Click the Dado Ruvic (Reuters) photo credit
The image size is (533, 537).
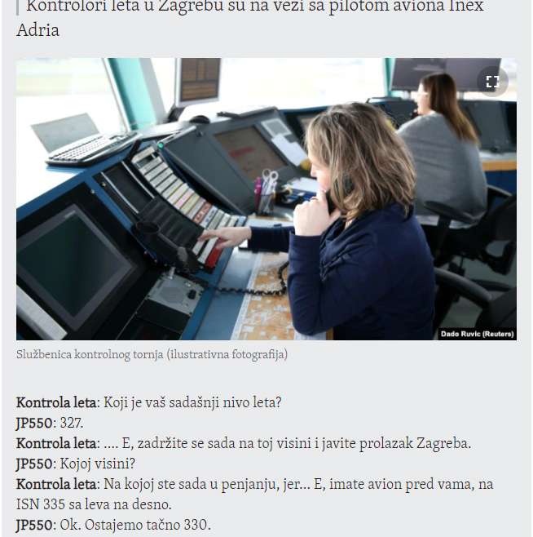pos(478,334)
